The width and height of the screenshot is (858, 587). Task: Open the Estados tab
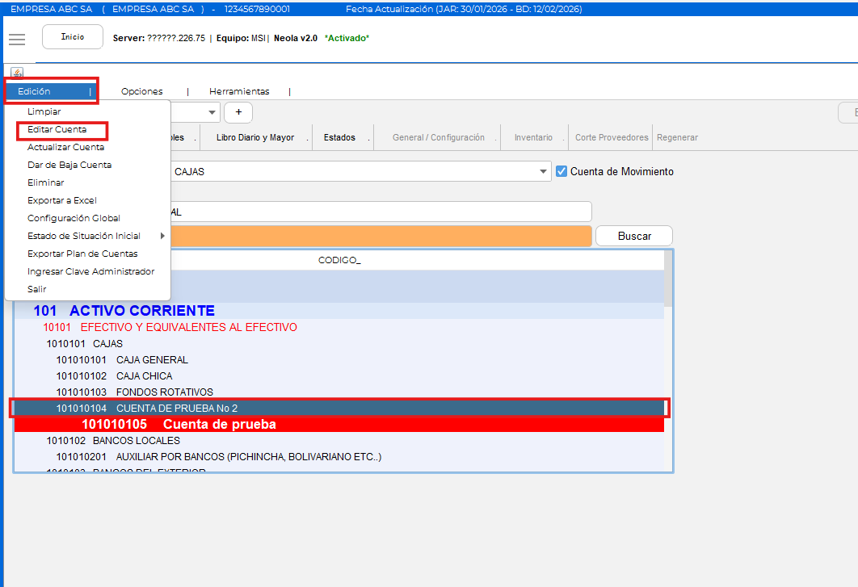coord(339,137)
